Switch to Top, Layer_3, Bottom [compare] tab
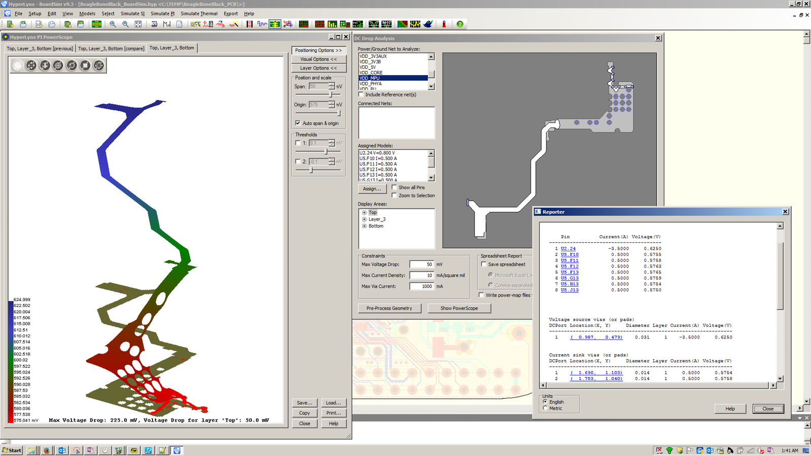The width and height of the screenshot is (811, 456). pyautogui.click(x=111, y=49)
